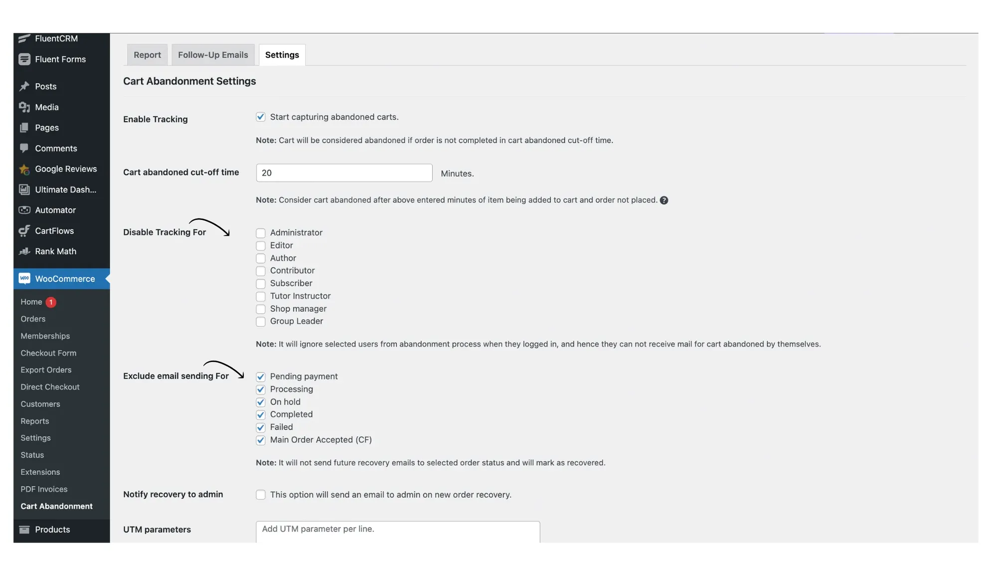The height and width of the screenshot is (561, 997).
Task: Expand the Pages menu
Action: pos(45,128)
